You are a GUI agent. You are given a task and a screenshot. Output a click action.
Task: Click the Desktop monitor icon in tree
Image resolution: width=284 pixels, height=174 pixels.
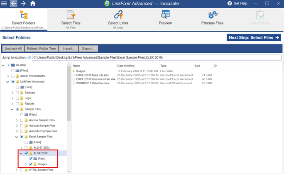(13, 65)
